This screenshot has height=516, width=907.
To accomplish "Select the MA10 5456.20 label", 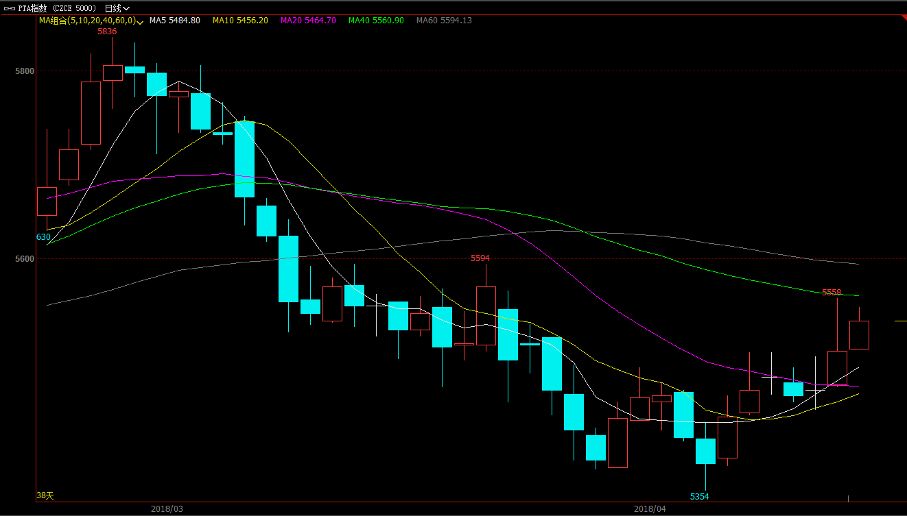I will point(240,21).
